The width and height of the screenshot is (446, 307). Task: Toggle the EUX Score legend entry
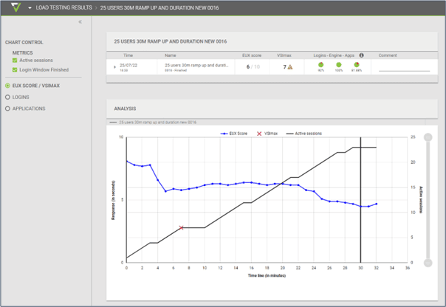click(x=234, y=134)
